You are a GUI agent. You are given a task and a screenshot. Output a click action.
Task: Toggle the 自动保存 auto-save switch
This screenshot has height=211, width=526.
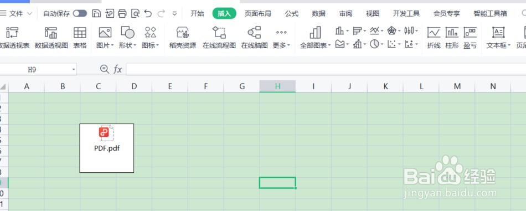click(80, 13)
